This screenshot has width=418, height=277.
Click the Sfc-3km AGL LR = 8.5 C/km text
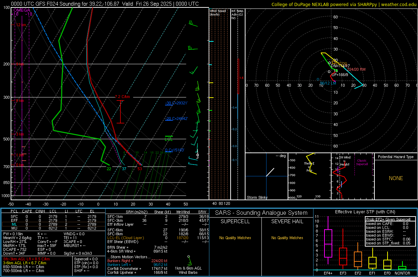pos(27,259)
